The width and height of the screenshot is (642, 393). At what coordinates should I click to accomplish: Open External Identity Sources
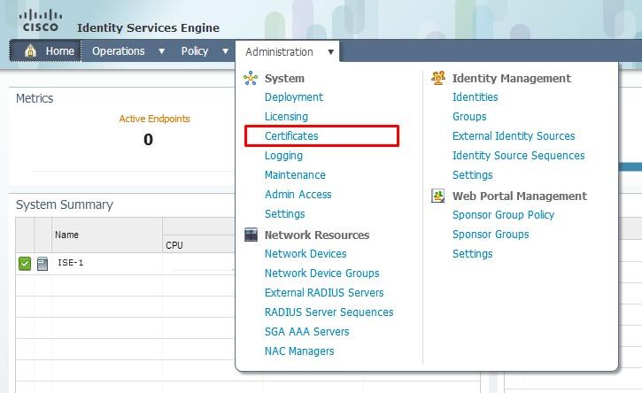click(x=514, y=136)
